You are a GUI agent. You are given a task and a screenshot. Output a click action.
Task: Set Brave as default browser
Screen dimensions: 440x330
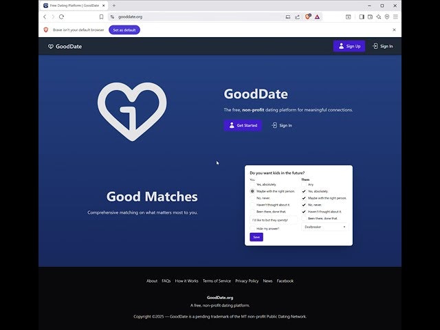pyautogui.click(x=124, y=30)
